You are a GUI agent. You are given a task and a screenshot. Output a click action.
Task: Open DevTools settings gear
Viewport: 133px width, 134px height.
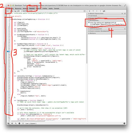pyautogui.click(x=124, y=123)
